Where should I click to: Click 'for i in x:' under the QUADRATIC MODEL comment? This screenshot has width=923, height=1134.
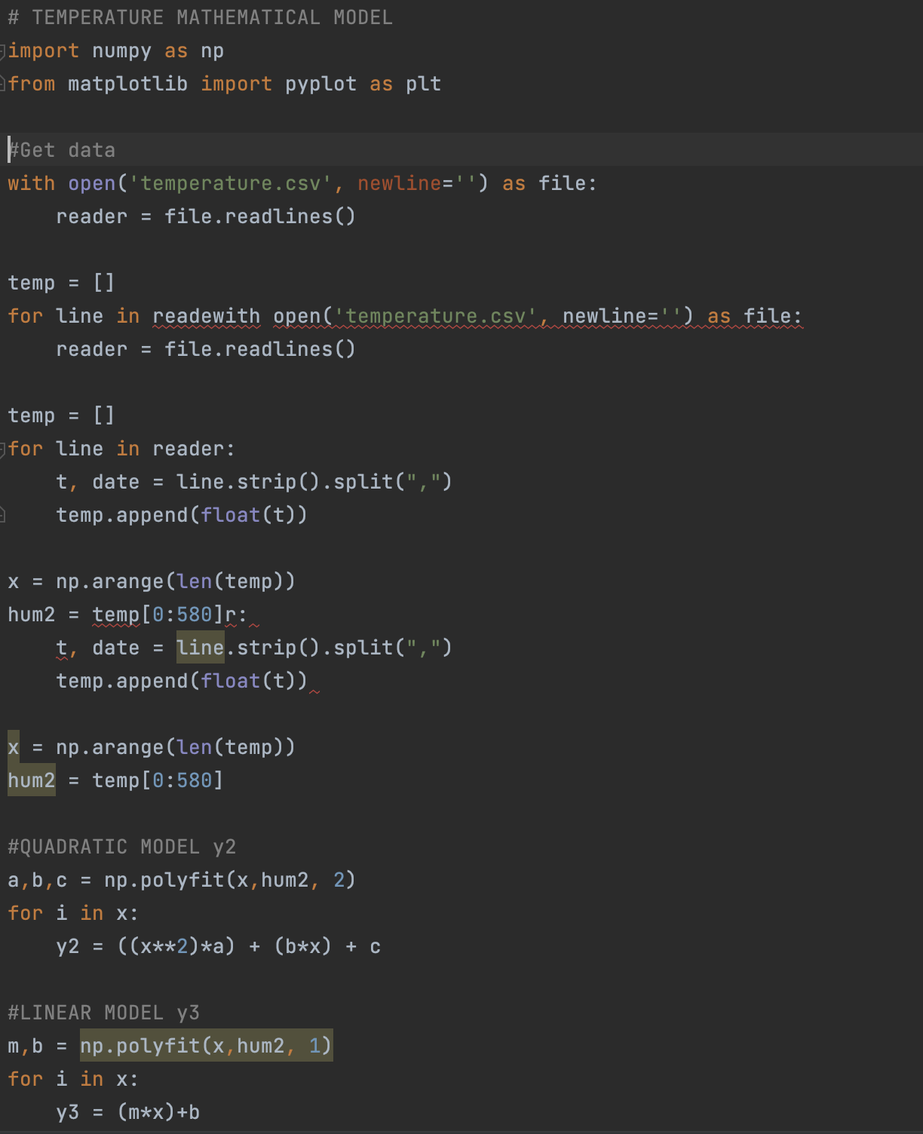[73, 913]
